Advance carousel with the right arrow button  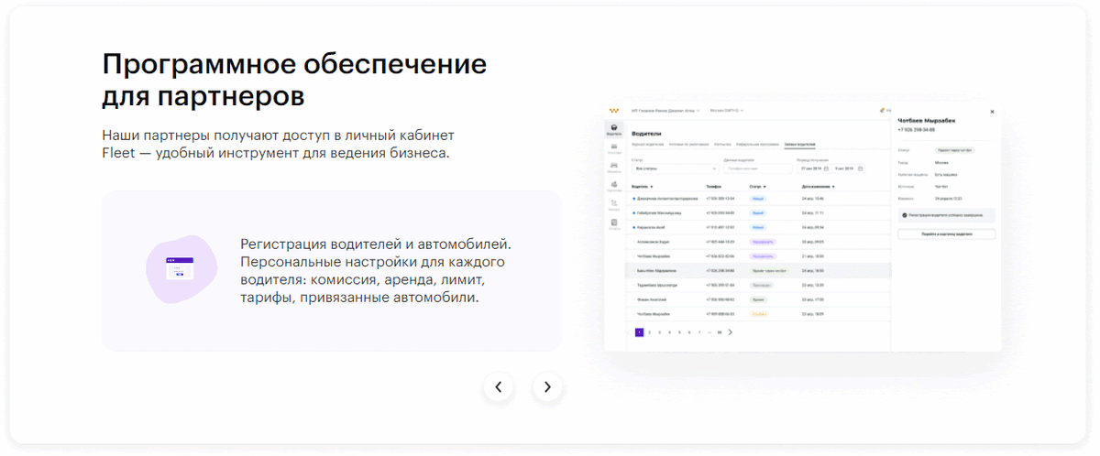pyautogui.click(x=547, y=387)
